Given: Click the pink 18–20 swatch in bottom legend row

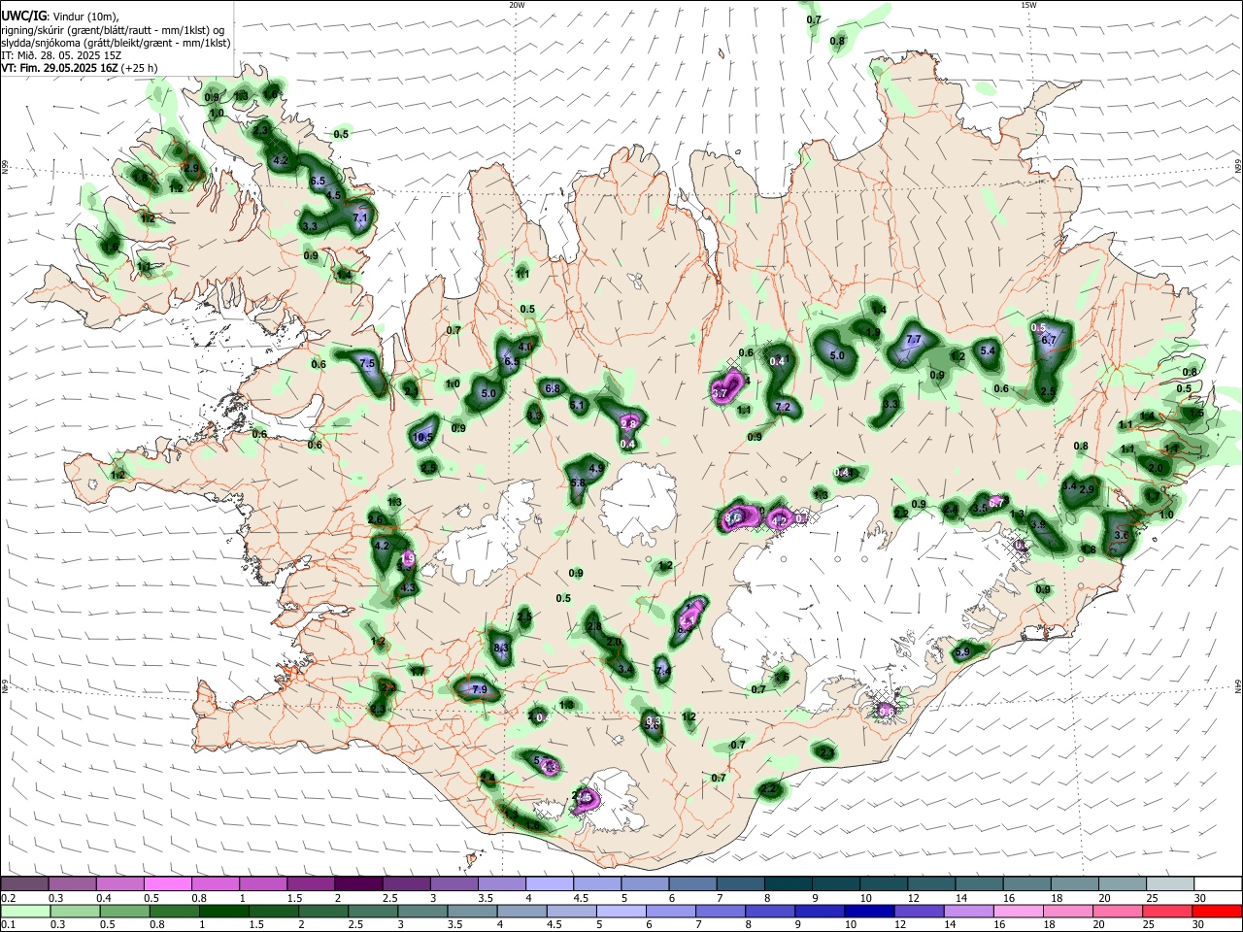Looking at the screenshot, I should 1068,912.
